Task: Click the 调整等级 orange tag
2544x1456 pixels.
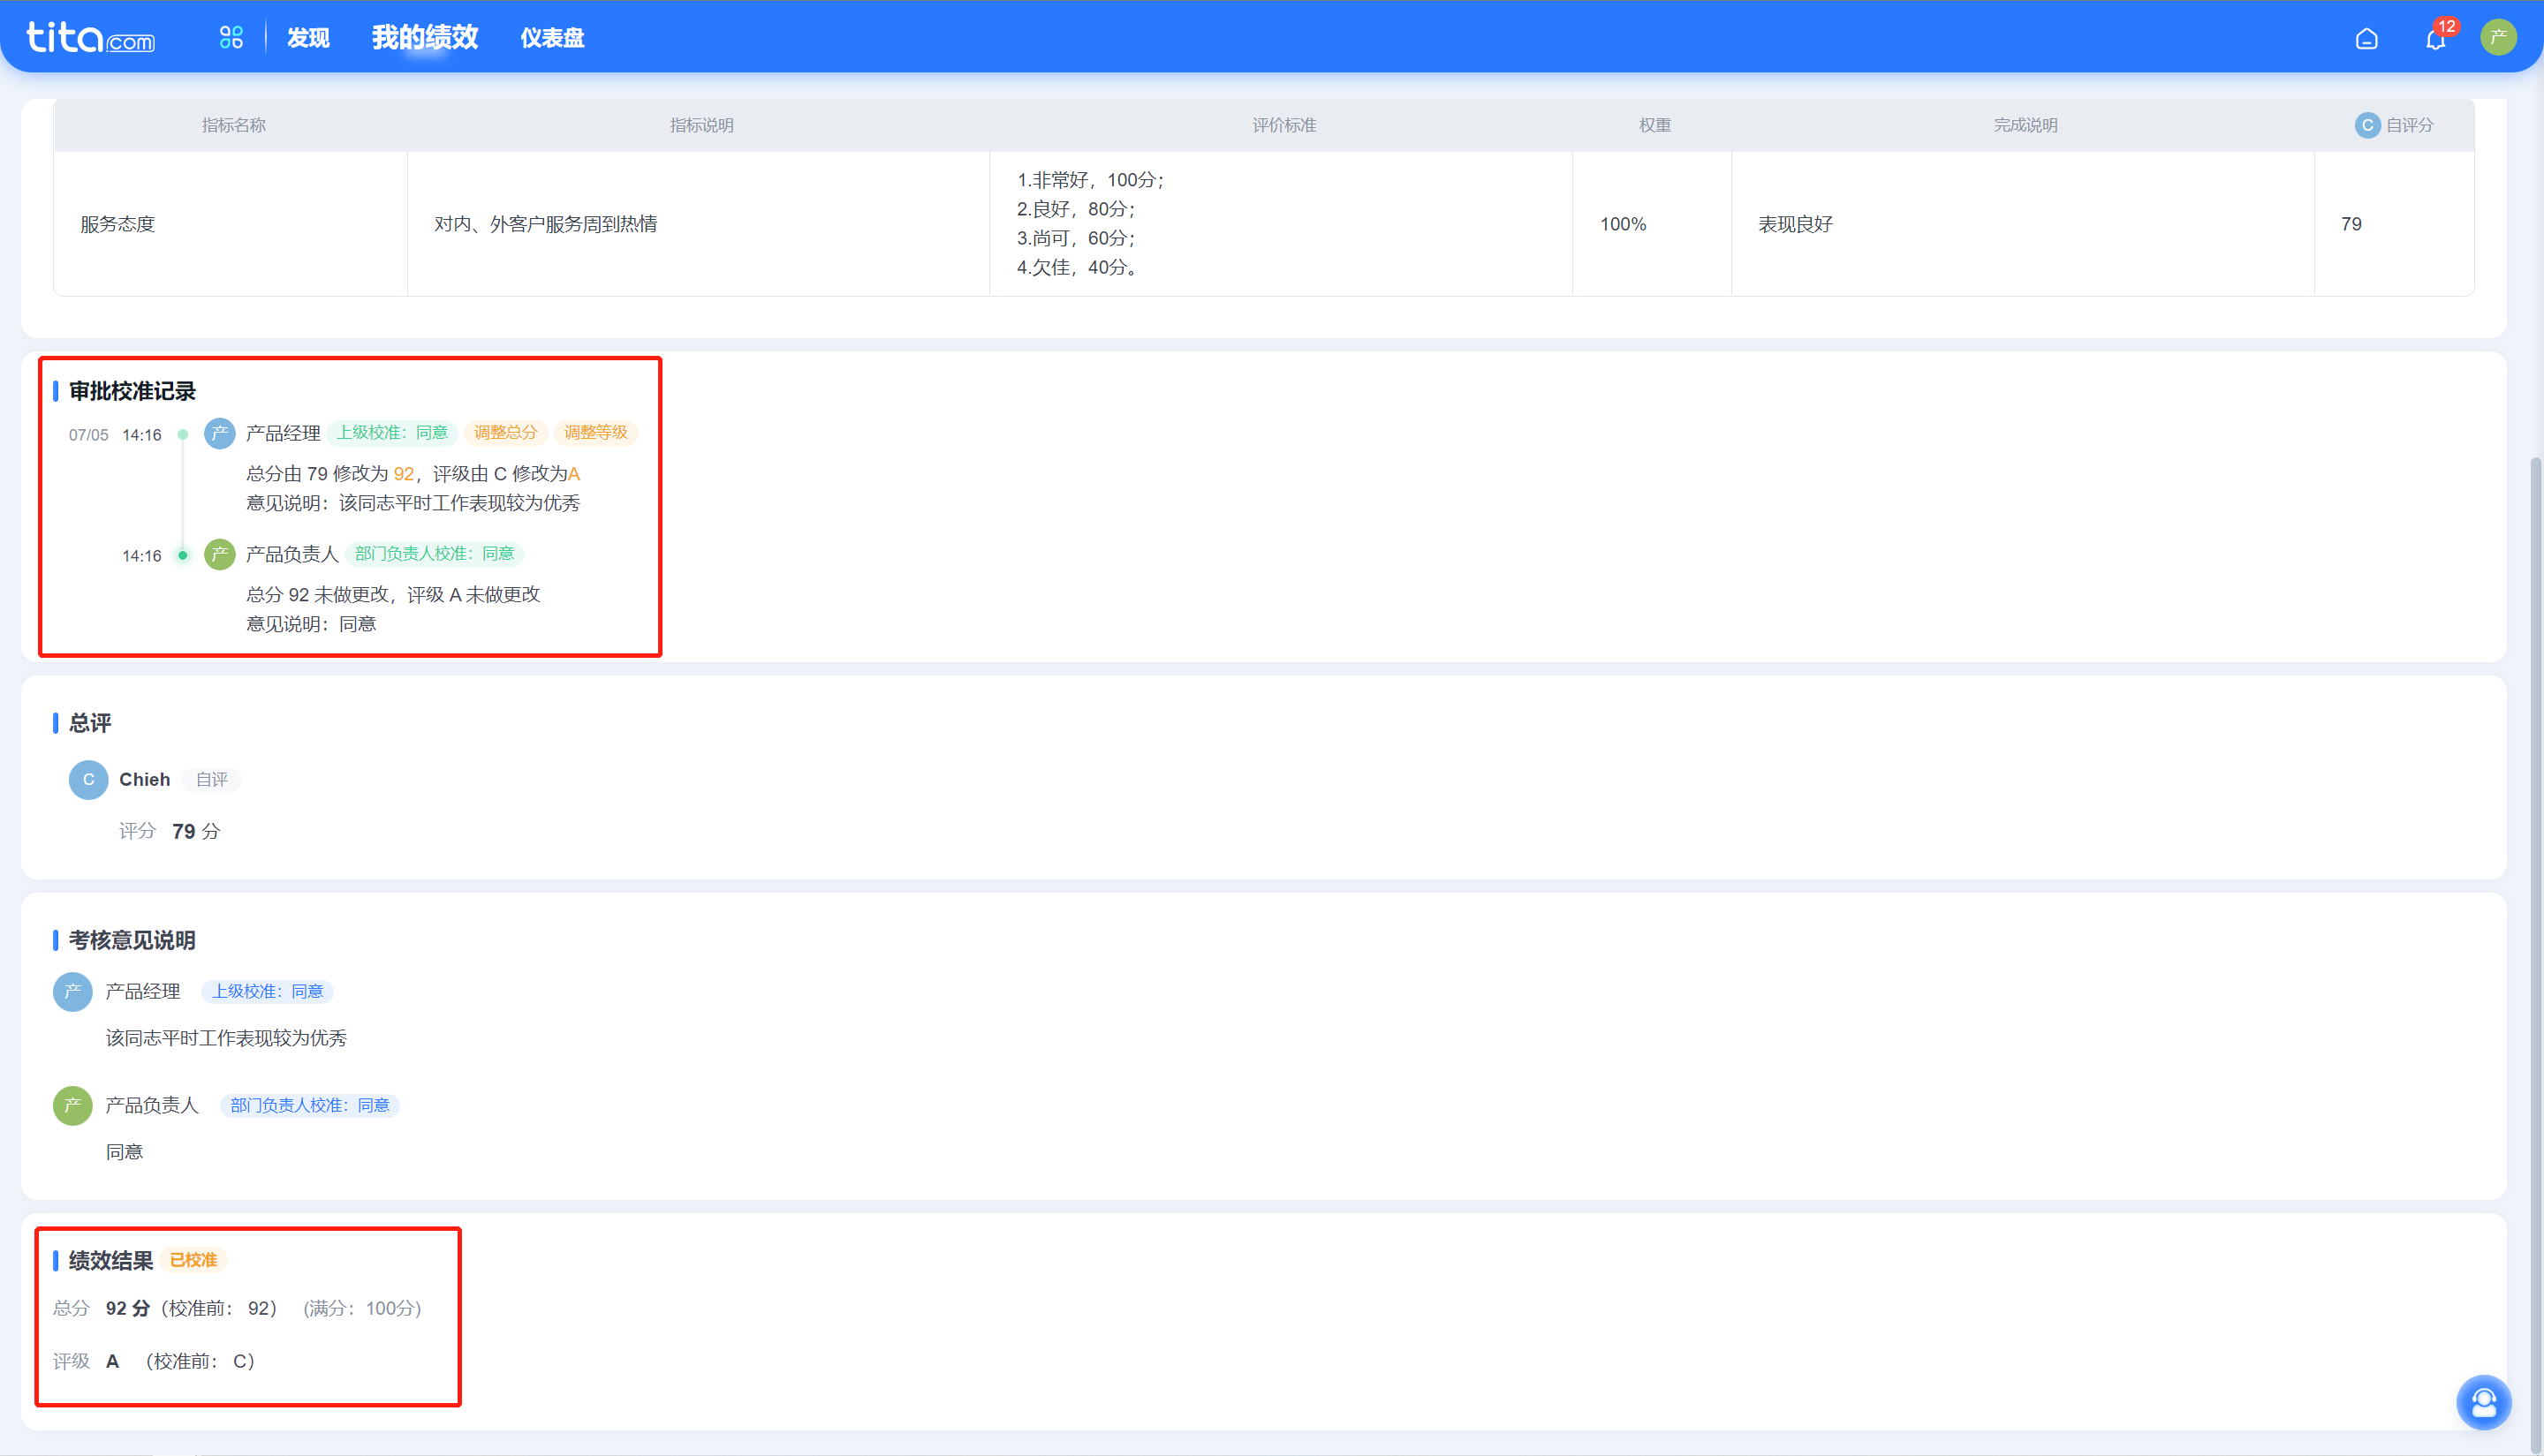Action: coord(595,433)
